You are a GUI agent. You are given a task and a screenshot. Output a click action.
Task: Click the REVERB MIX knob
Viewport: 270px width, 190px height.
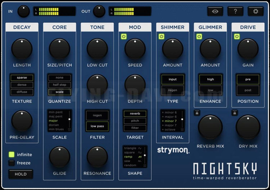click(210, 127)
